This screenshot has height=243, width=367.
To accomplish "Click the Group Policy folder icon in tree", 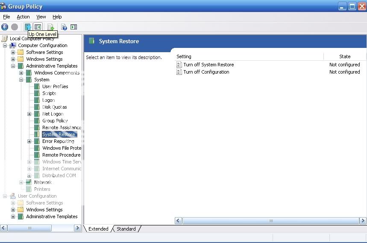I will pyautogui.click(x=37, y=121).
